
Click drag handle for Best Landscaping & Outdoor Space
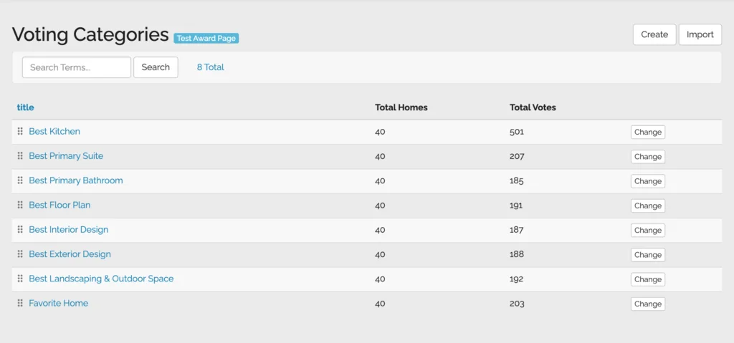(x=20, y=279)
